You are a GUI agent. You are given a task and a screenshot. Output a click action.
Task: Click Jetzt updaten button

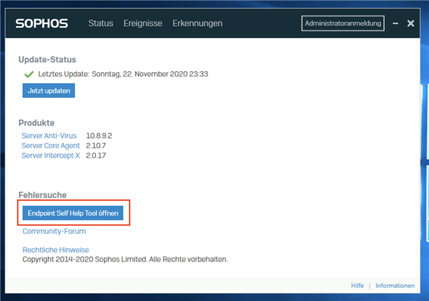click(49, 91)
